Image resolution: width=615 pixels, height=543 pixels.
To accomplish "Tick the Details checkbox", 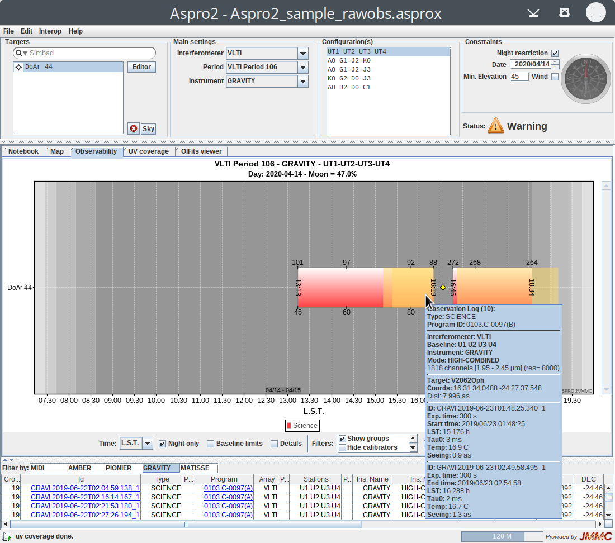I will point(274,444).
